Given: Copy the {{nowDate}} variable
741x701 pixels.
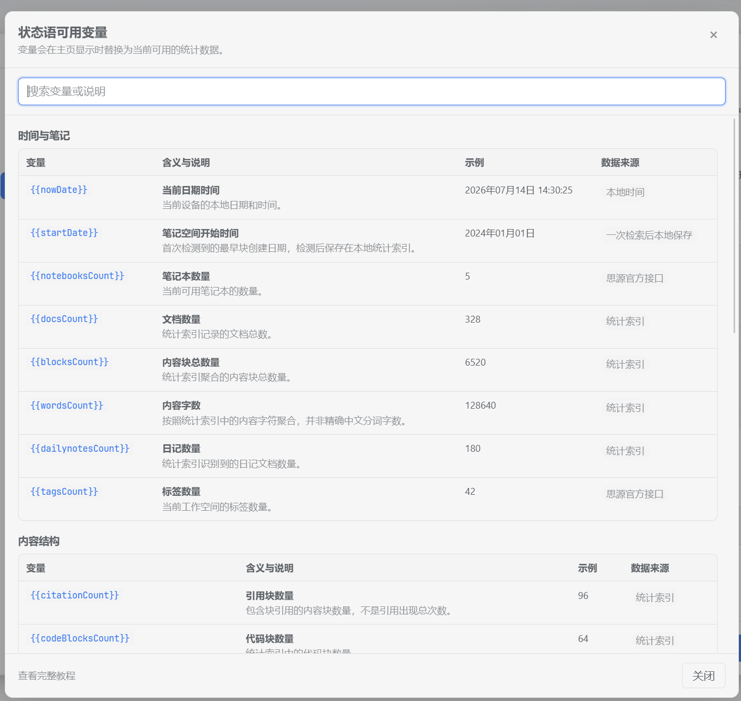Looking at the screenshot, I should (59, 190).
